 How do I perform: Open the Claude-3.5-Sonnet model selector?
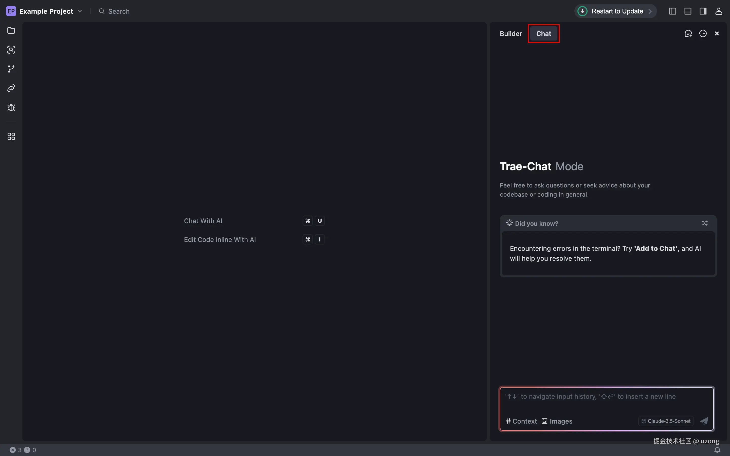(666, 421)
